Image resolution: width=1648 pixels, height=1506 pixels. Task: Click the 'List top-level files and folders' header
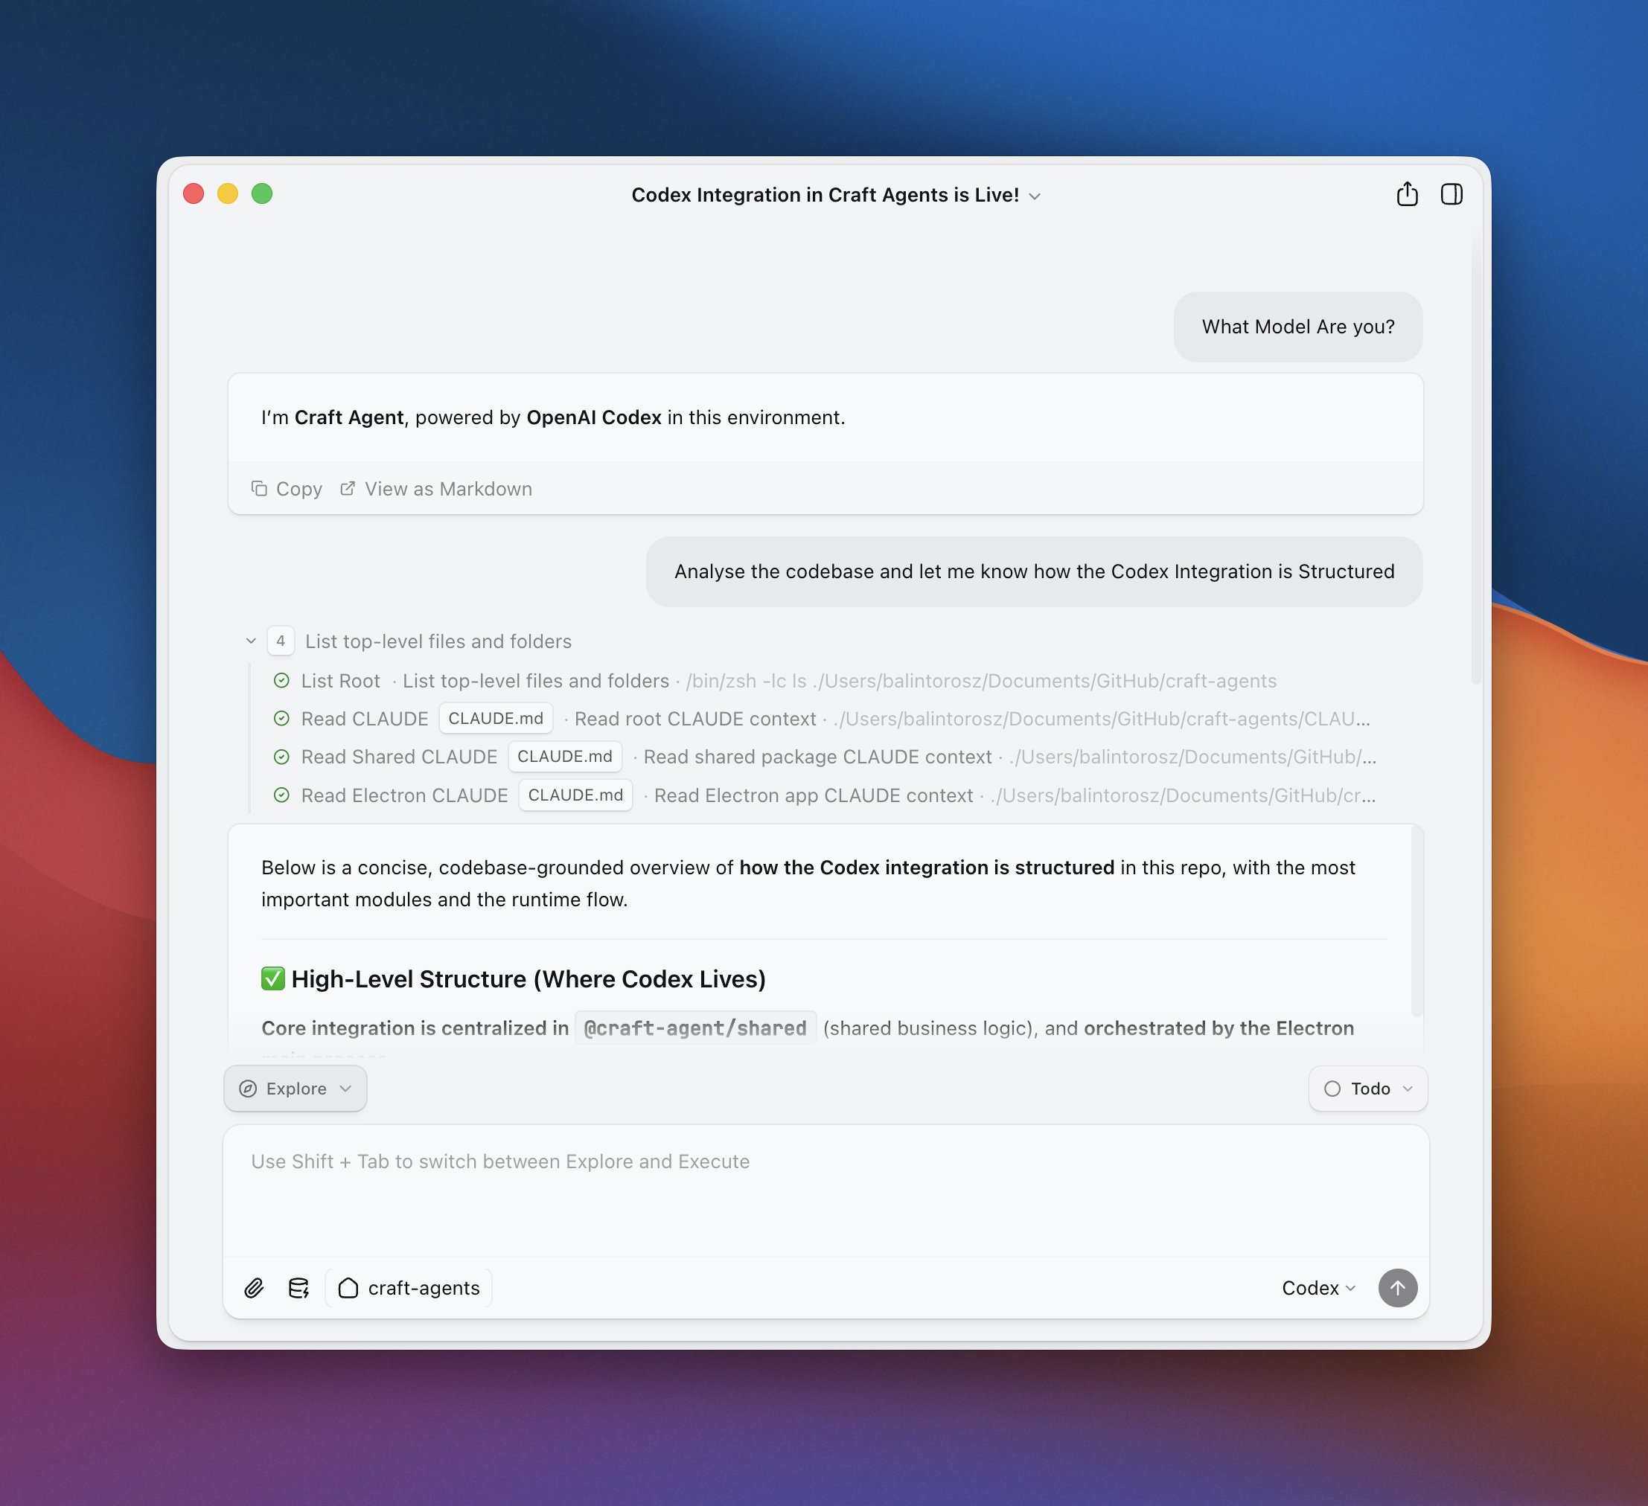click(438, 641)
